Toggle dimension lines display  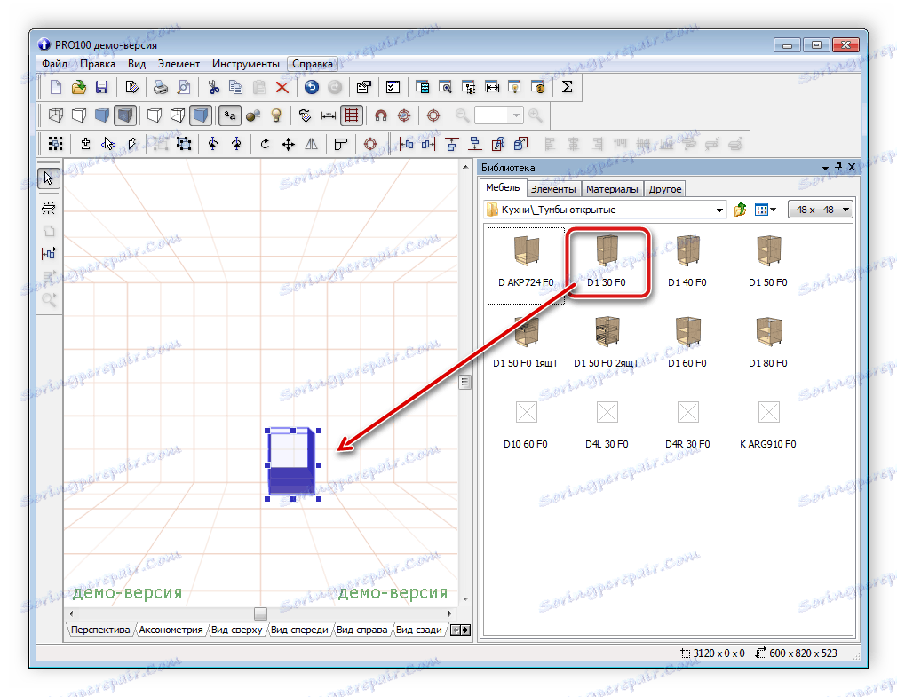(329, 115)
